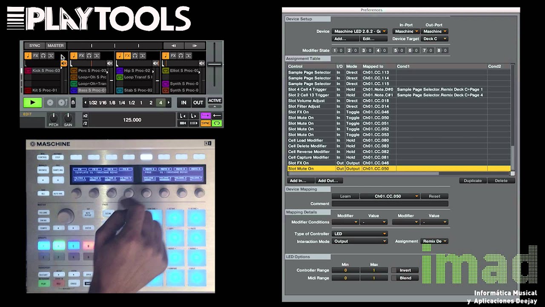The width and height of the screenshot is (545, 307).
Task: Click the CUE disc icon button
Action: point(50,103)
